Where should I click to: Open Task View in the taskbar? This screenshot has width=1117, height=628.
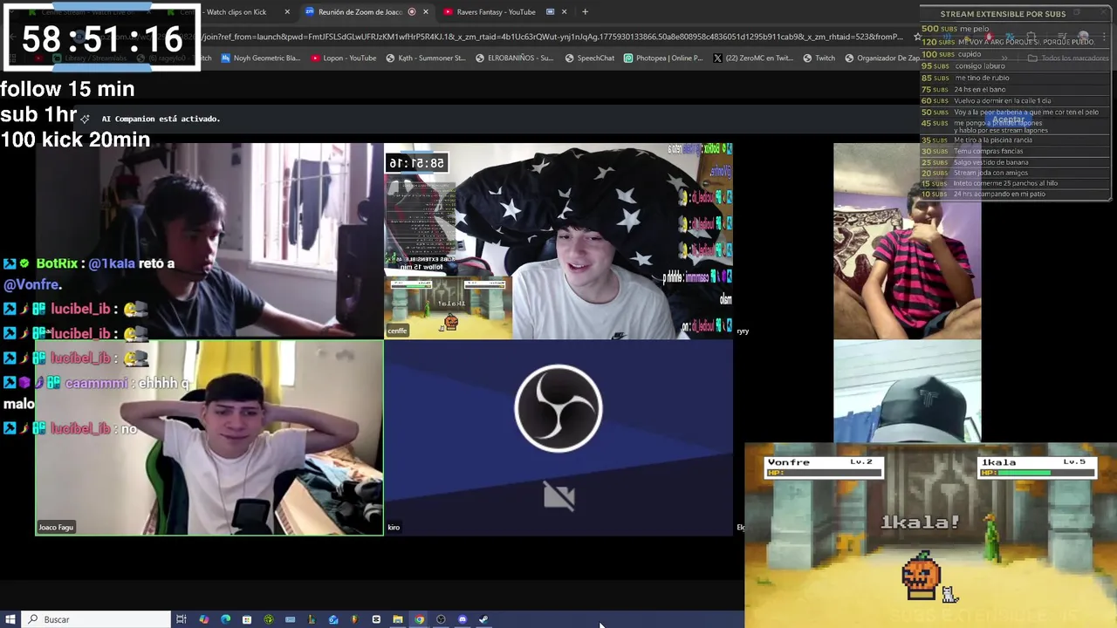click(x=182, y=619)
